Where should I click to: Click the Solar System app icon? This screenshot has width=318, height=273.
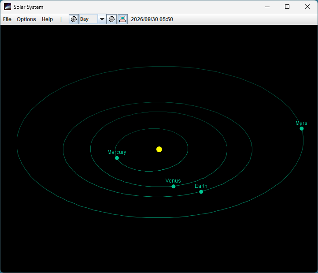pyautogui.click(x=7, y=7)
